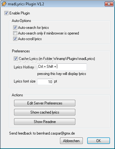Click the 'Auto-Options' group heading

22,21
